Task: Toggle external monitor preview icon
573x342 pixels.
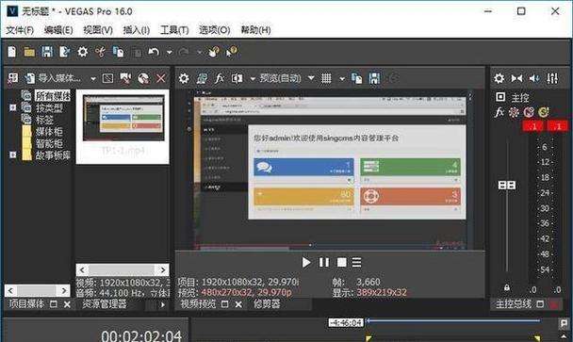Action: pyautogui.click(x=202, y=78)
